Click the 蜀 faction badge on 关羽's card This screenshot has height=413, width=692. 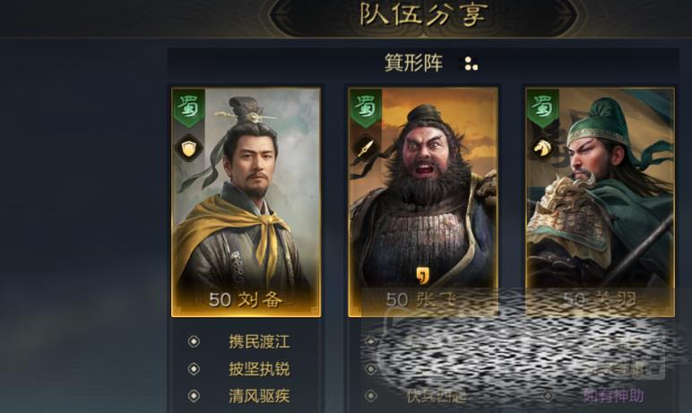click(x=543, y=107)
